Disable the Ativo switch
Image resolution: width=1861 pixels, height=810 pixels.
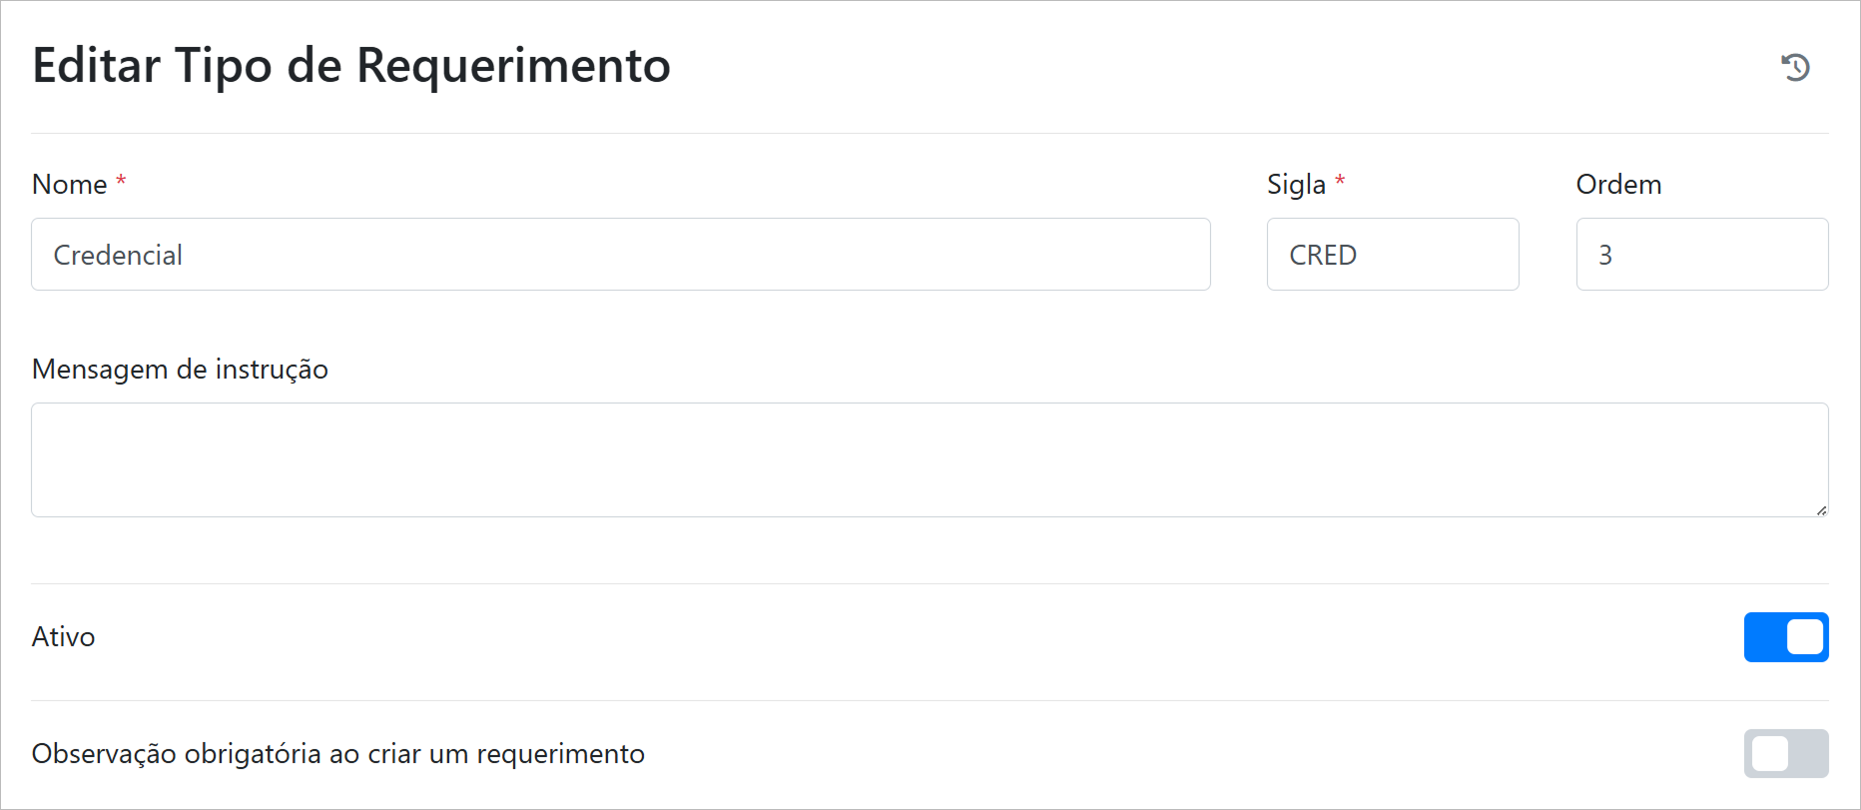tap(1785, 637)
